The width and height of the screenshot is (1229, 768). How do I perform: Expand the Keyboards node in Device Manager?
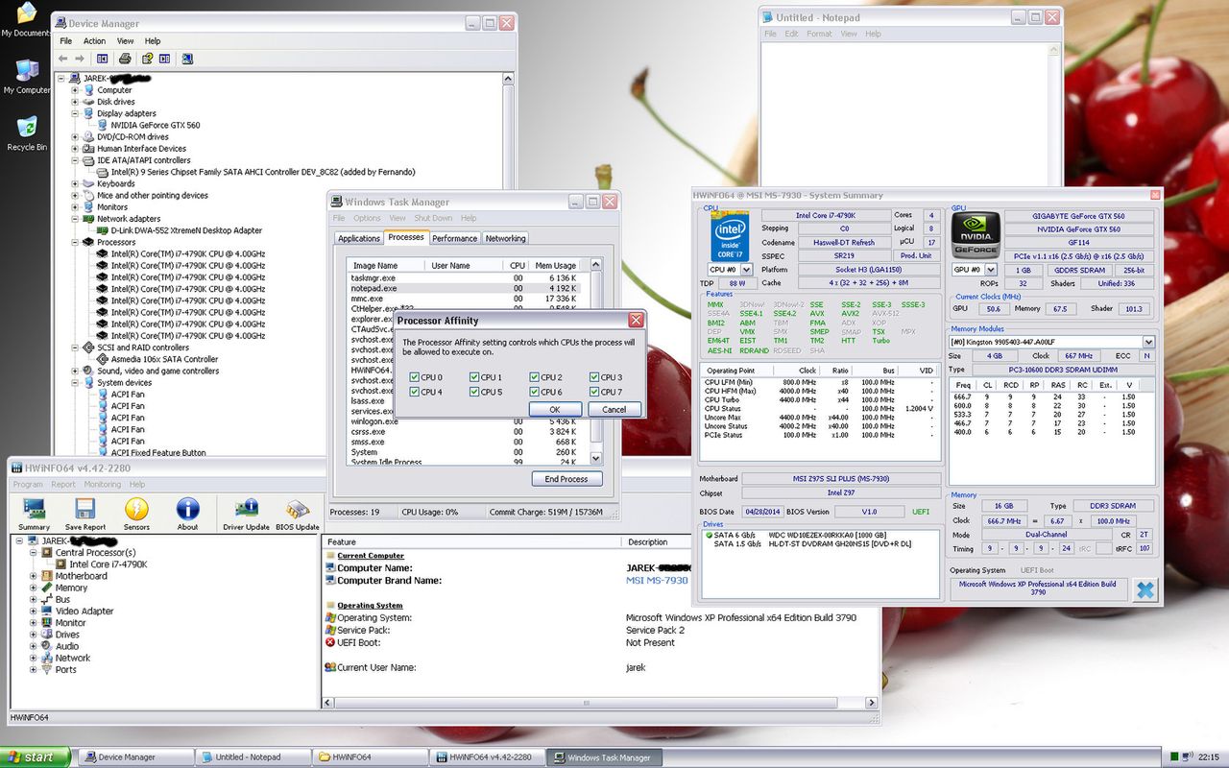pyautogui.click(x=76, y=183)
